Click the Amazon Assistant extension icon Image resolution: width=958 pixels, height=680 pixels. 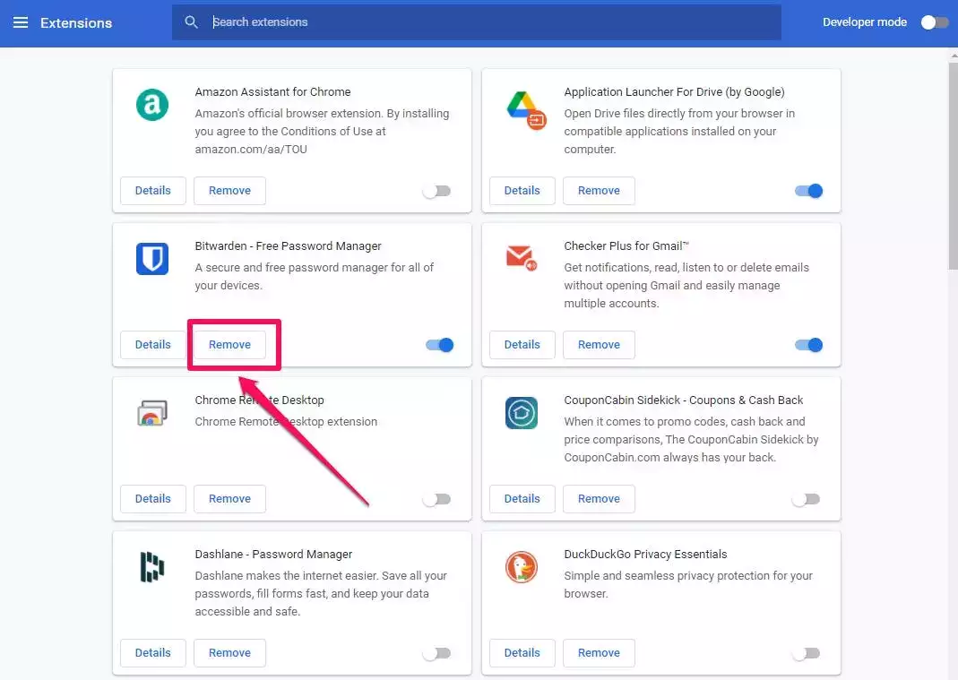pos(152,105)
